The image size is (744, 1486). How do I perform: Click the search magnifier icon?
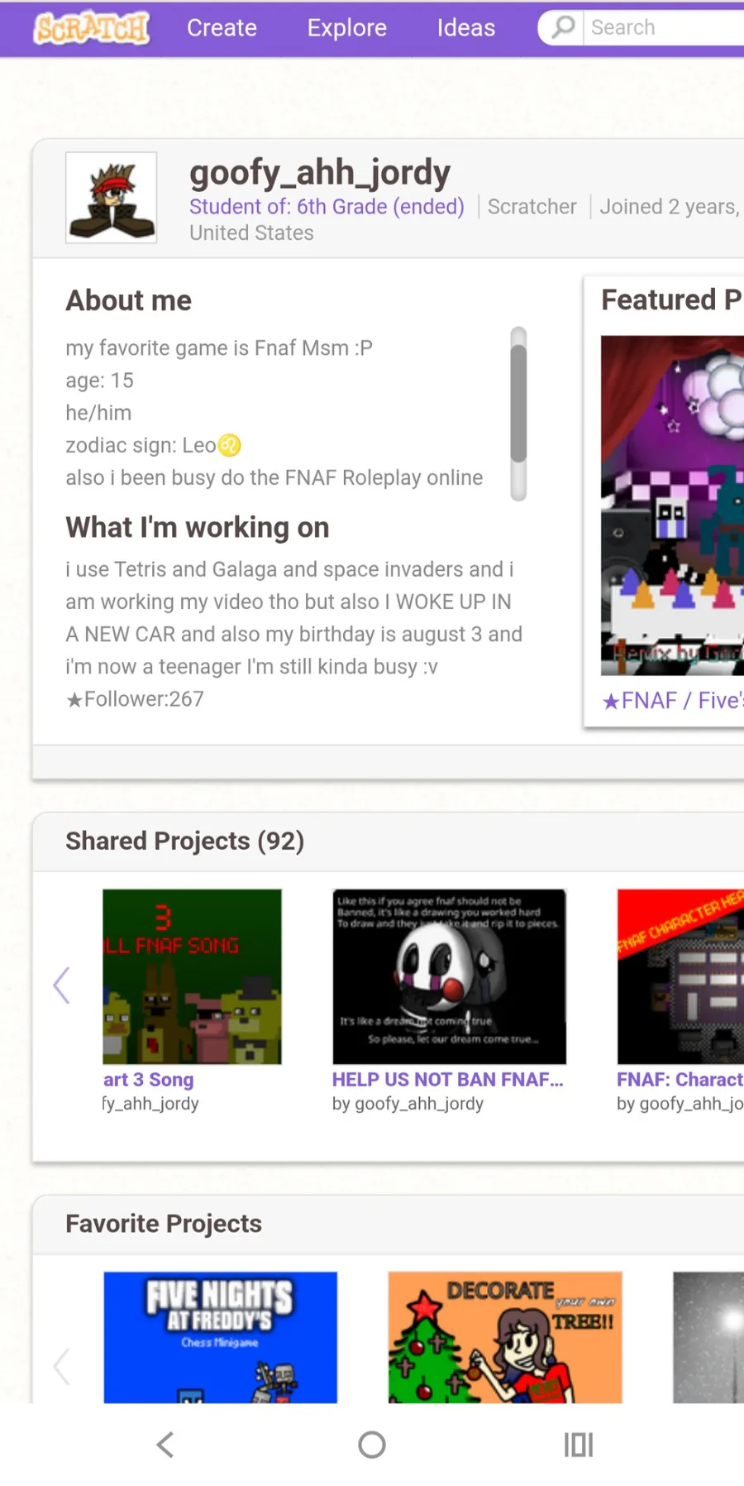click(563, 27)
